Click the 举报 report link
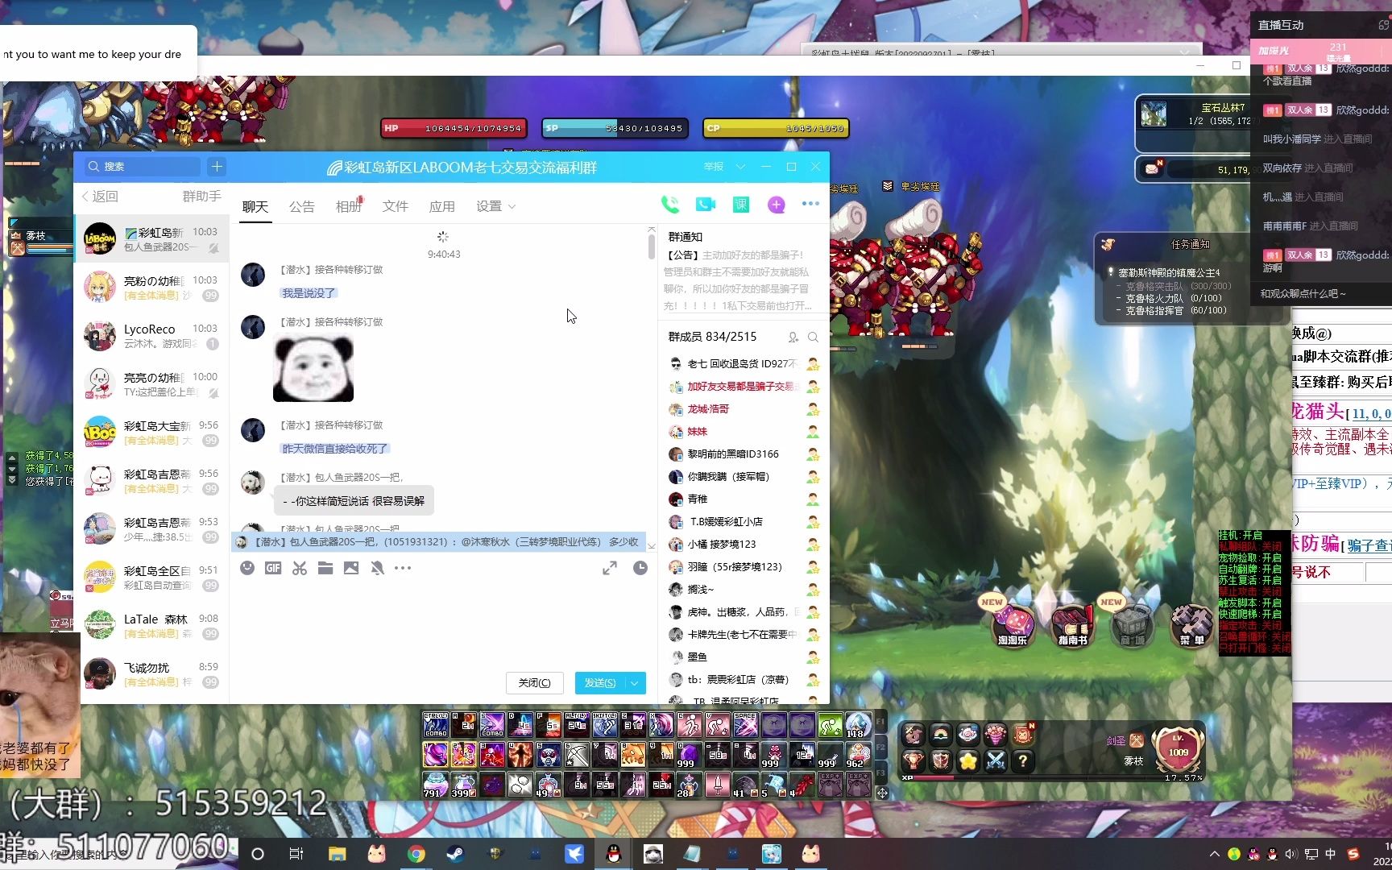 pyautogui.click(x=714, y=167)
